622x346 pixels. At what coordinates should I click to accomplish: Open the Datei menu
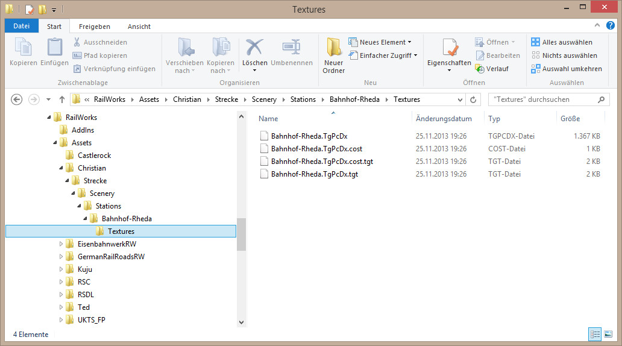coord(22,26)
